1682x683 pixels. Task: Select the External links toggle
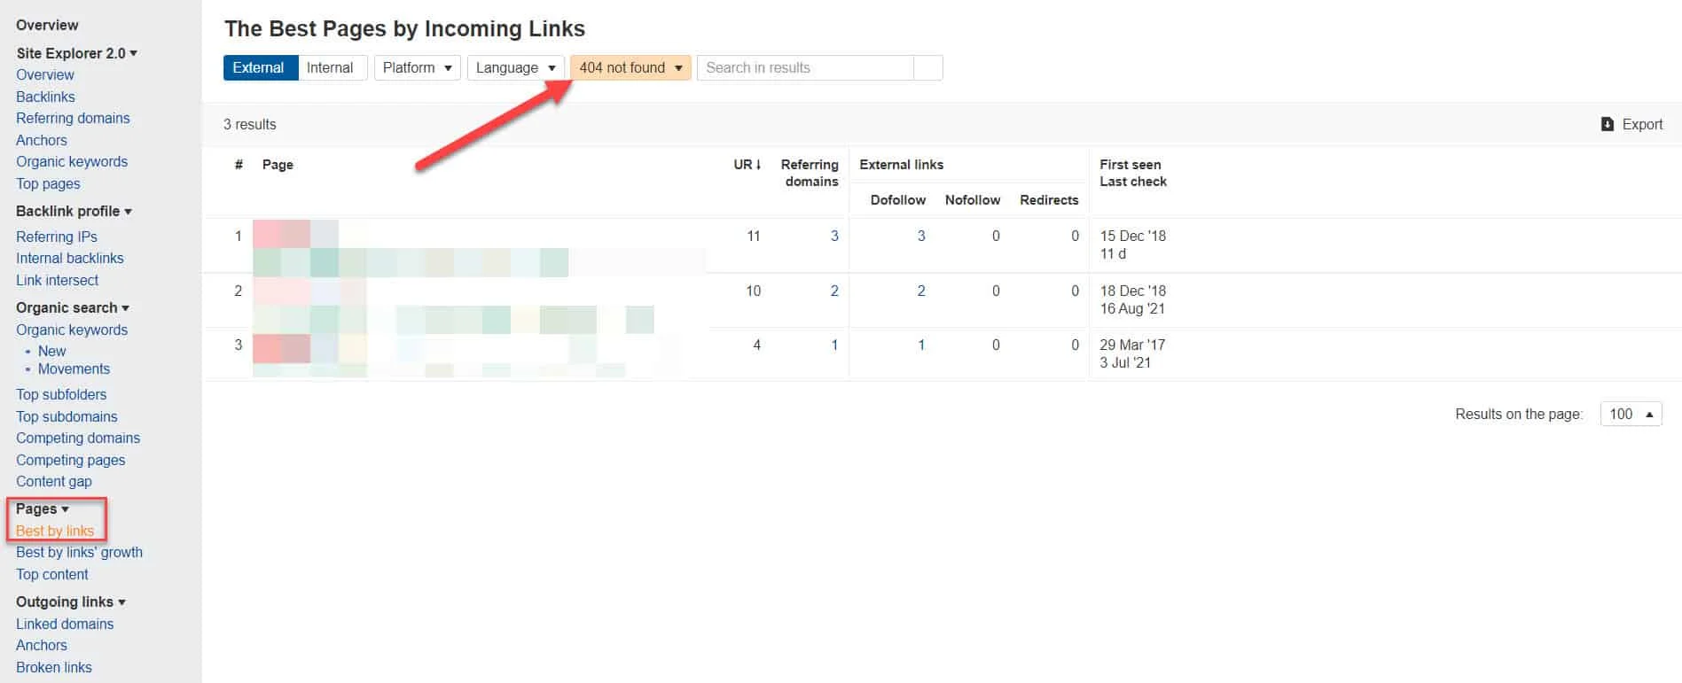[259, 68]
